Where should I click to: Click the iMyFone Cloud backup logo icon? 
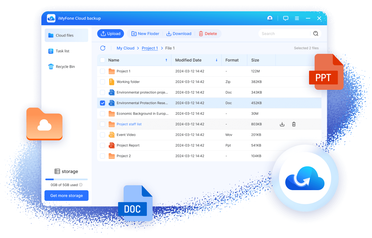click(x=51, y=18)
